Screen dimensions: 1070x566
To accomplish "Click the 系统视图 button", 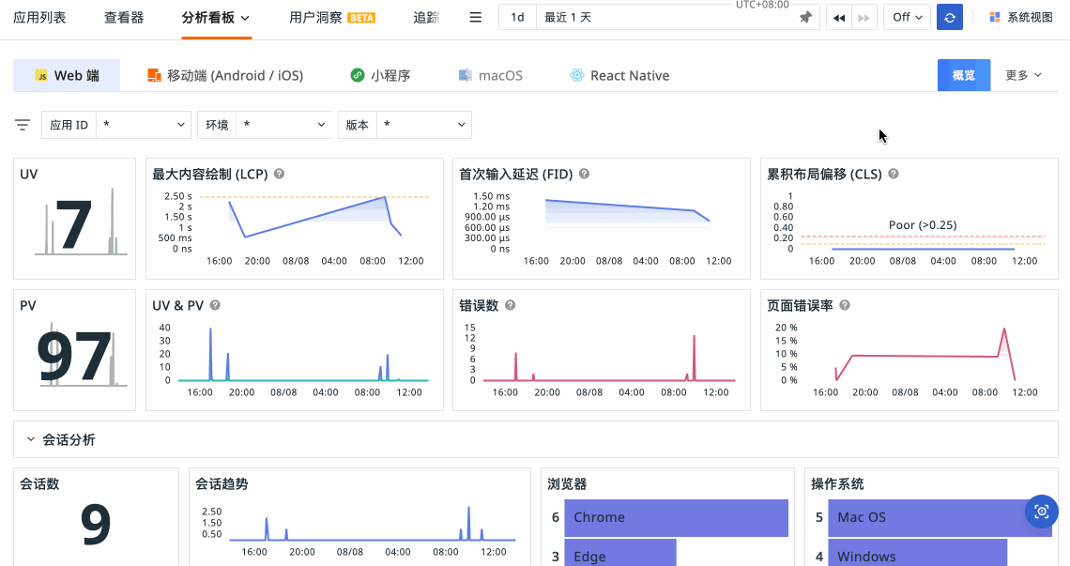I will coord(1021,18).
